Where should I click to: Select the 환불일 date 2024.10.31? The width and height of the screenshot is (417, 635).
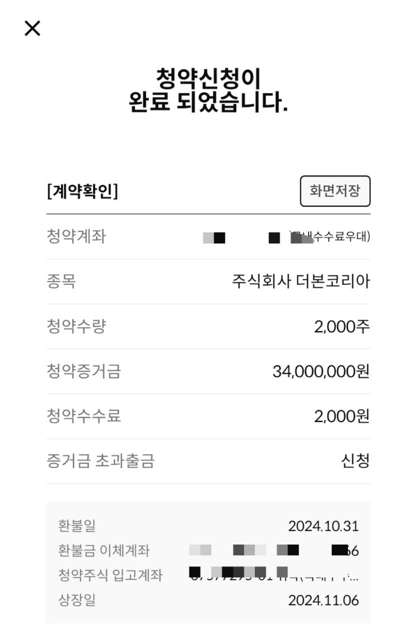click(x=323, y=526)
